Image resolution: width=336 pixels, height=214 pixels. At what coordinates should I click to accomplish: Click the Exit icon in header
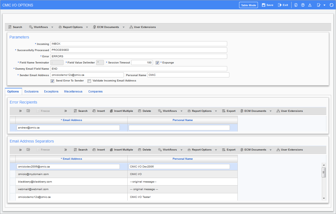click(280, 5)
